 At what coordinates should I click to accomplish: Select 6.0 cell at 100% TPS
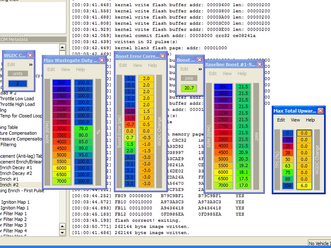click(x=304, y=186)
